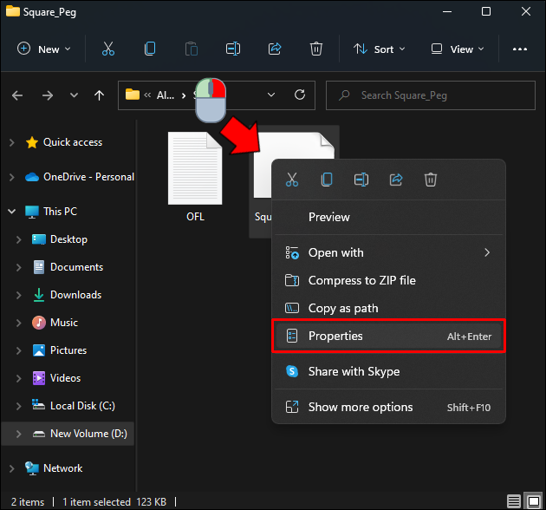Select Share with Skype
Image resolution: width=546 pixels, height=510 pixels.
pyautogui.click(x=388, y=371)
